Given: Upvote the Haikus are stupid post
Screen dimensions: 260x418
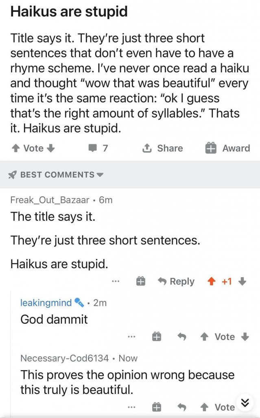Looking at the screenshot, I should [16, 148].
